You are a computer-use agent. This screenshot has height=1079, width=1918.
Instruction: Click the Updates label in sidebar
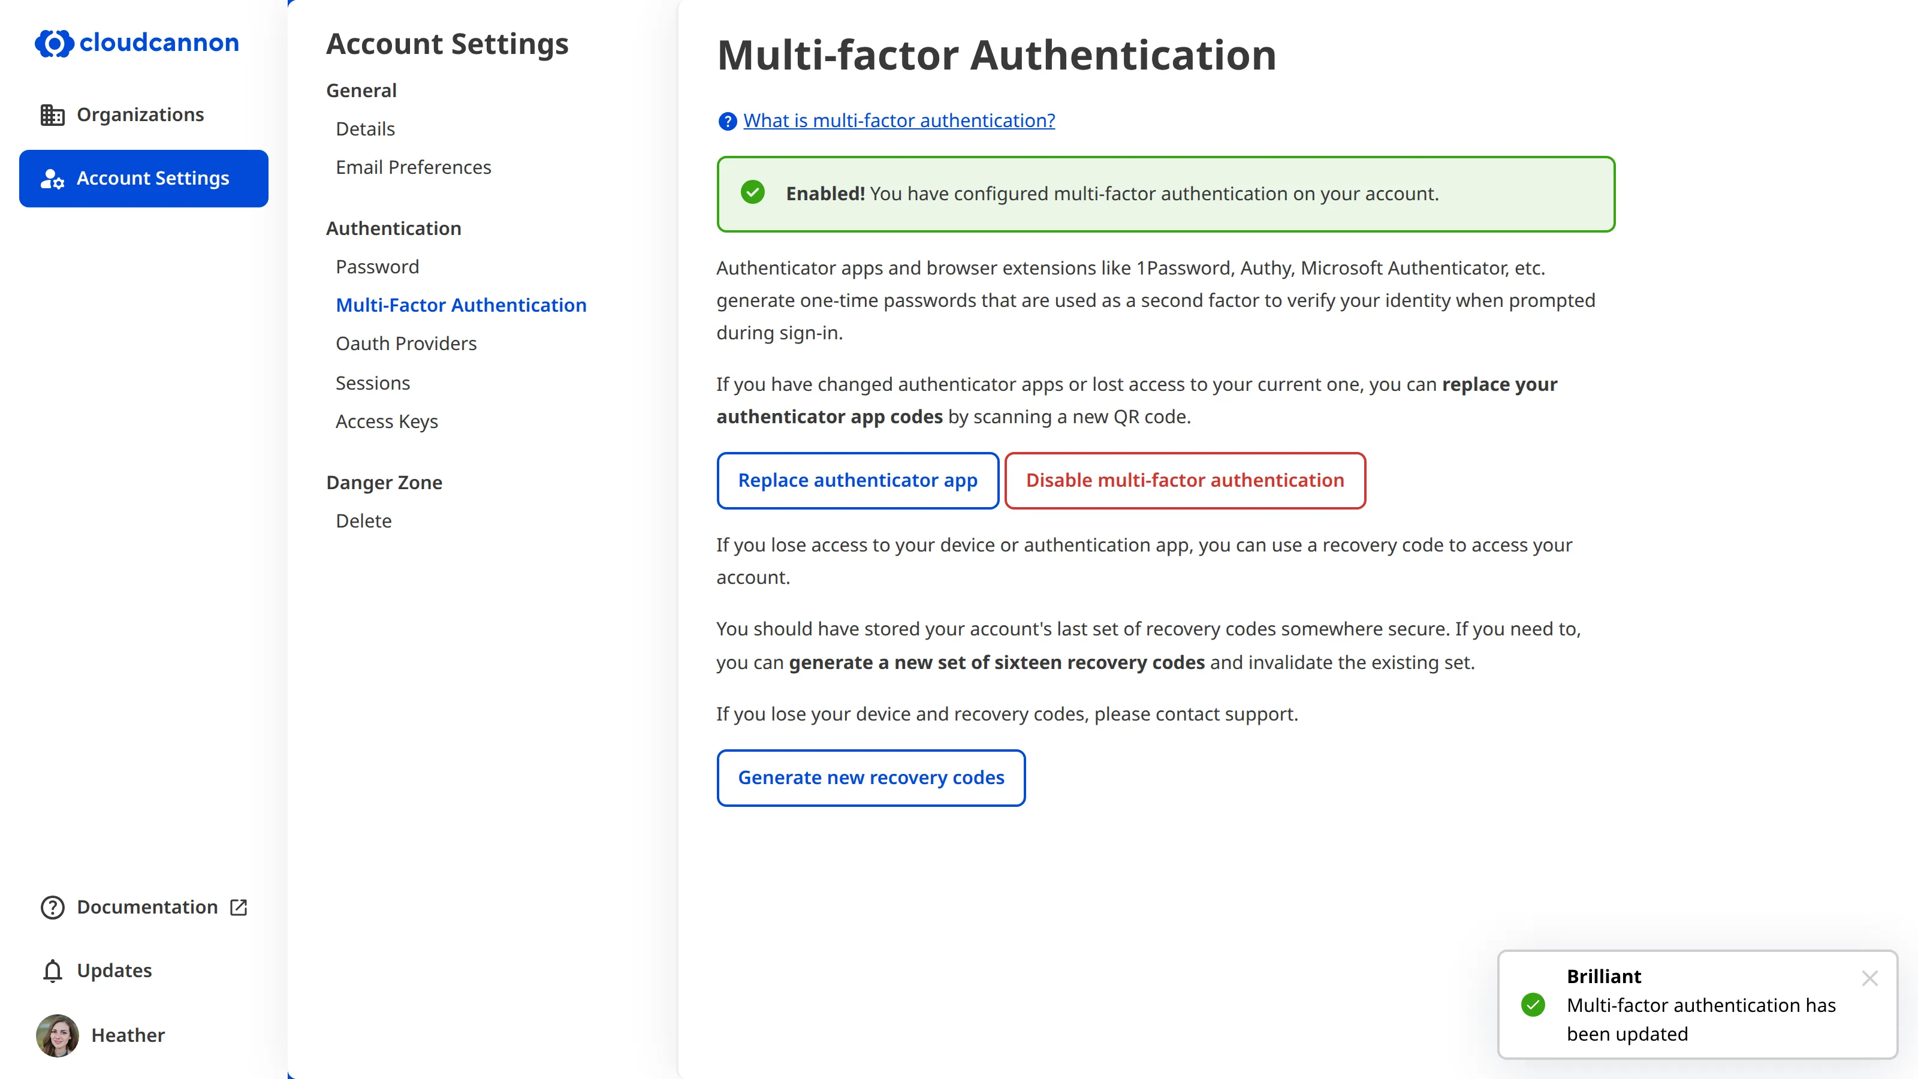pos(114,971)
